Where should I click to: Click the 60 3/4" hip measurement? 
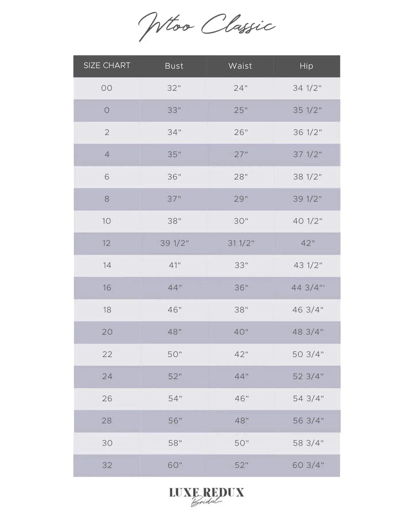tap(308, 465)
